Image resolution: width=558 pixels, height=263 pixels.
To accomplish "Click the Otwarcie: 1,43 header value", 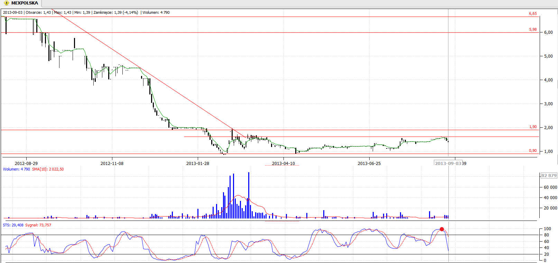I will tap(38, 12).
